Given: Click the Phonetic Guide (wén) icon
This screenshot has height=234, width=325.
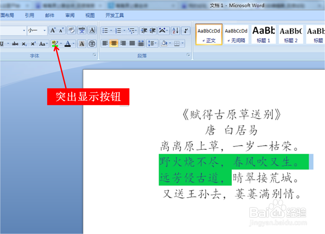Looking at the screenshot, I should click(x=82, y=30).
